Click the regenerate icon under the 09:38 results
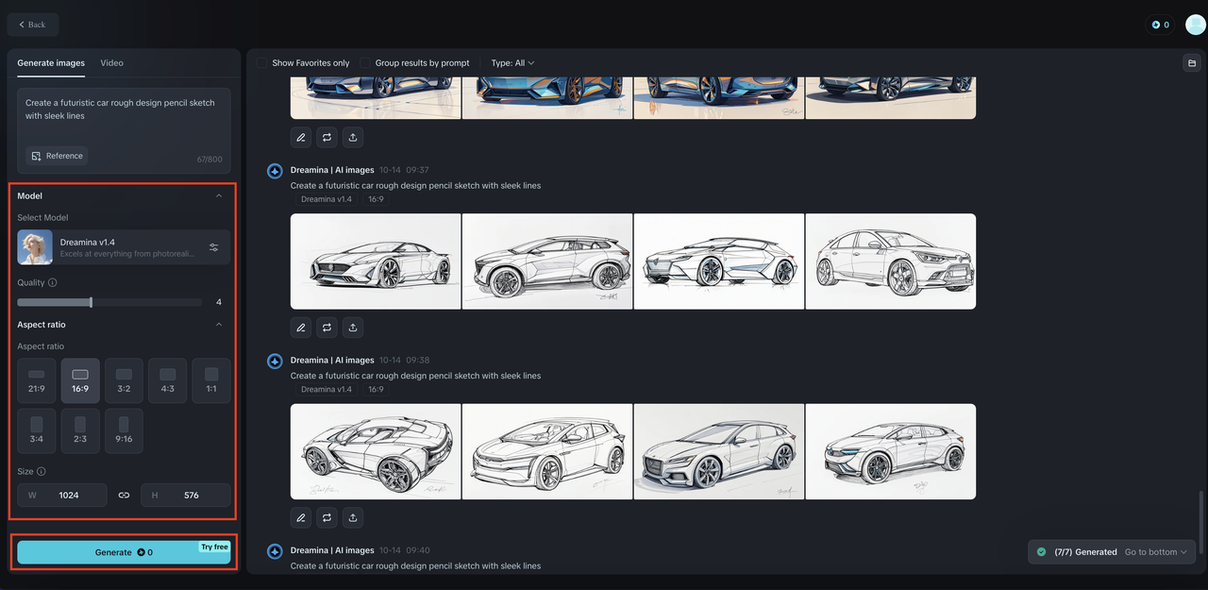 point(327,517)
